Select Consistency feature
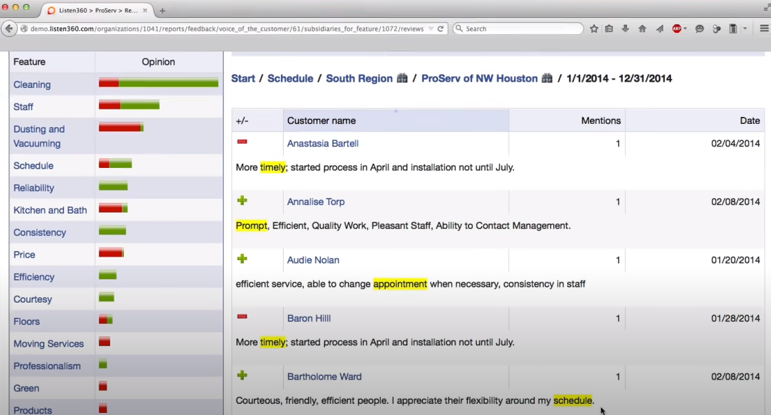Image resolution: width=771 pixels, height=415 pixels. [x=39, y=233]
